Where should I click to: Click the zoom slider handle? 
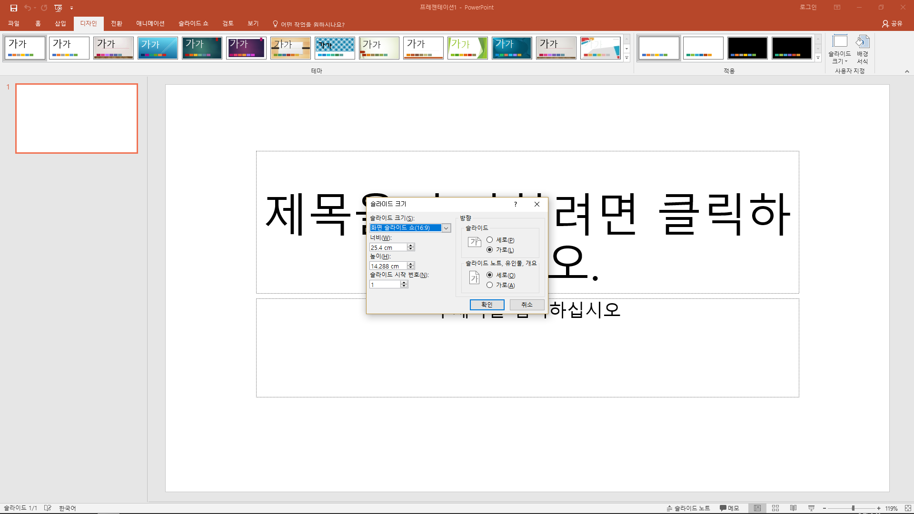[853, 508]
